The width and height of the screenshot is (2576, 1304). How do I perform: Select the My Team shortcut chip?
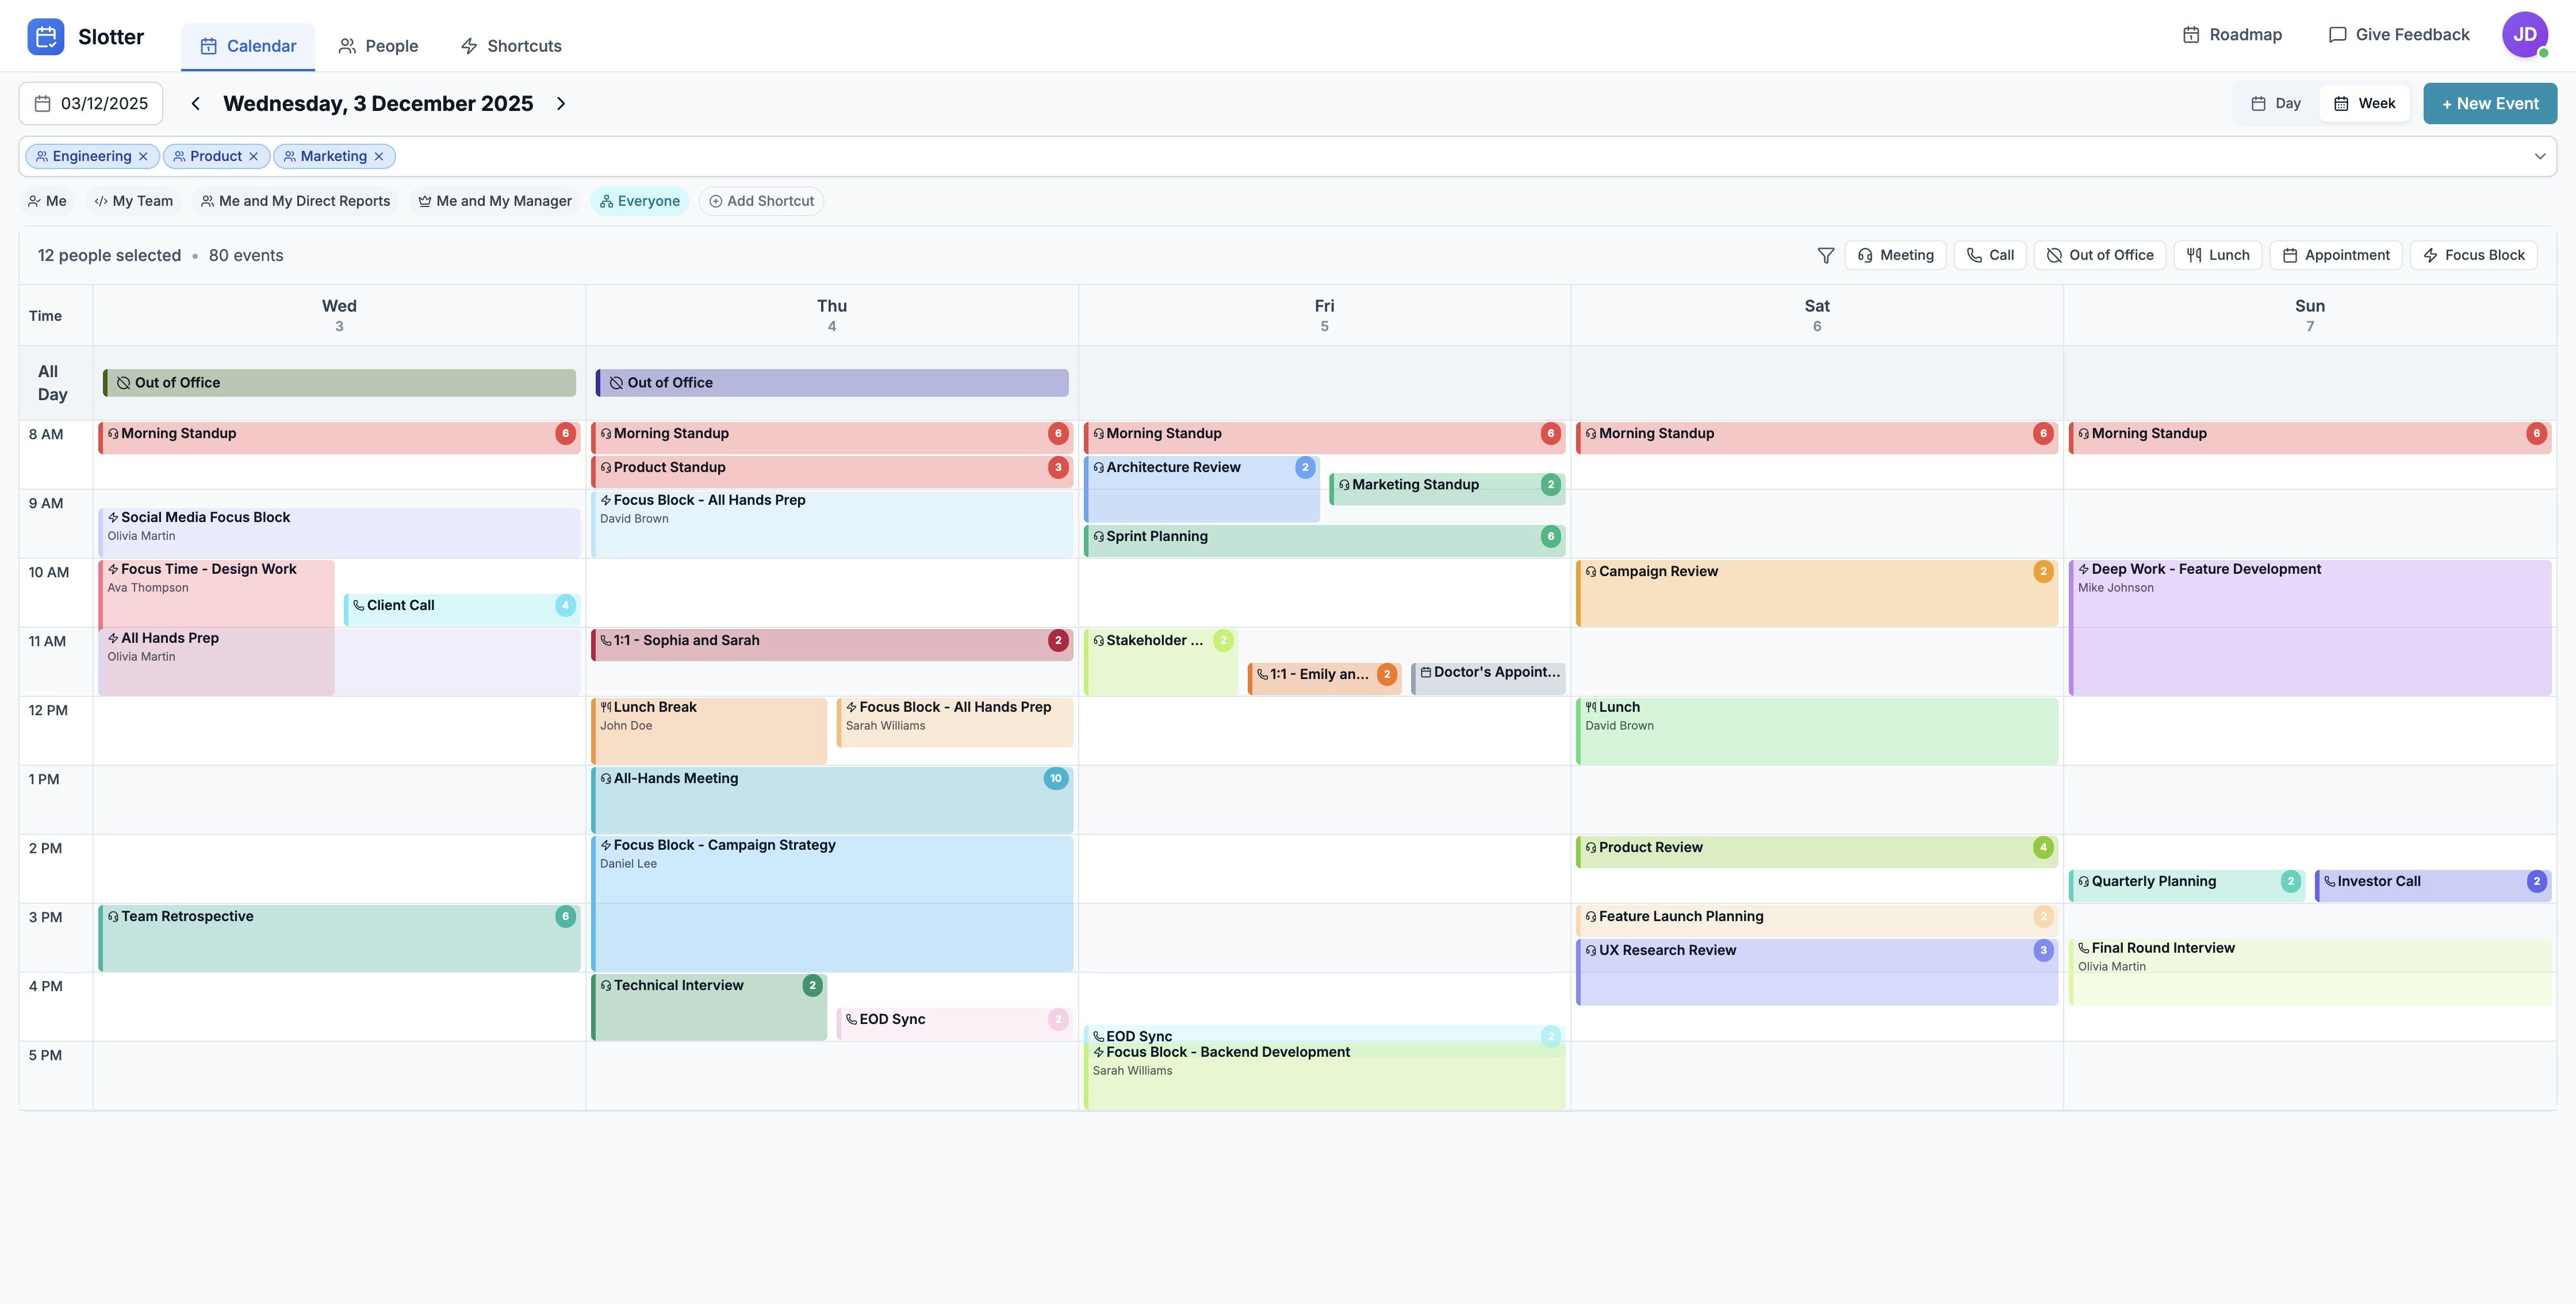click(x=133, y=202)
